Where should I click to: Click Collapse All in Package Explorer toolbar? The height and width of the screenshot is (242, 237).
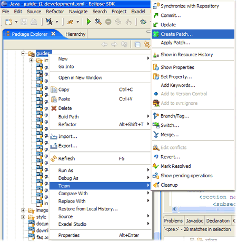[x=137, y=45]
